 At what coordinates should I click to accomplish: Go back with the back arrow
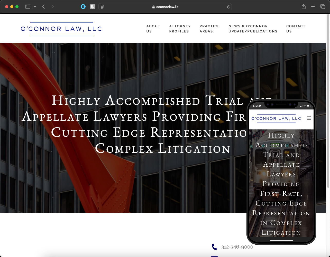pos(44,7)
